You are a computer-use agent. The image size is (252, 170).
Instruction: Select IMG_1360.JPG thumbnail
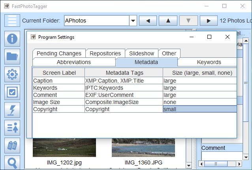click(x=143, y=147)
